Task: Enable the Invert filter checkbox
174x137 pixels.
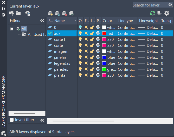Action: (11, 120)
